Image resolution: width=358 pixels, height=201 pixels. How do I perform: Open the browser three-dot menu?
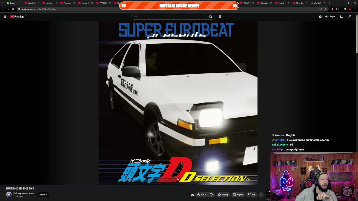pos(355,9)
